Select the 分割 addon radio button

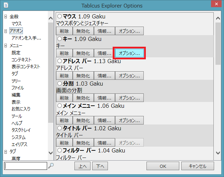pos(60,84)
